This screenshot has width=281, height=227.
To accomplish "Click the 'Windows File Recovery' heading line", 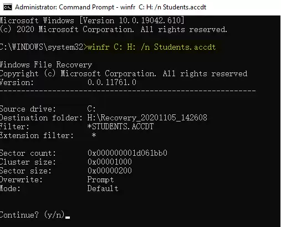I will coord(46,65).
